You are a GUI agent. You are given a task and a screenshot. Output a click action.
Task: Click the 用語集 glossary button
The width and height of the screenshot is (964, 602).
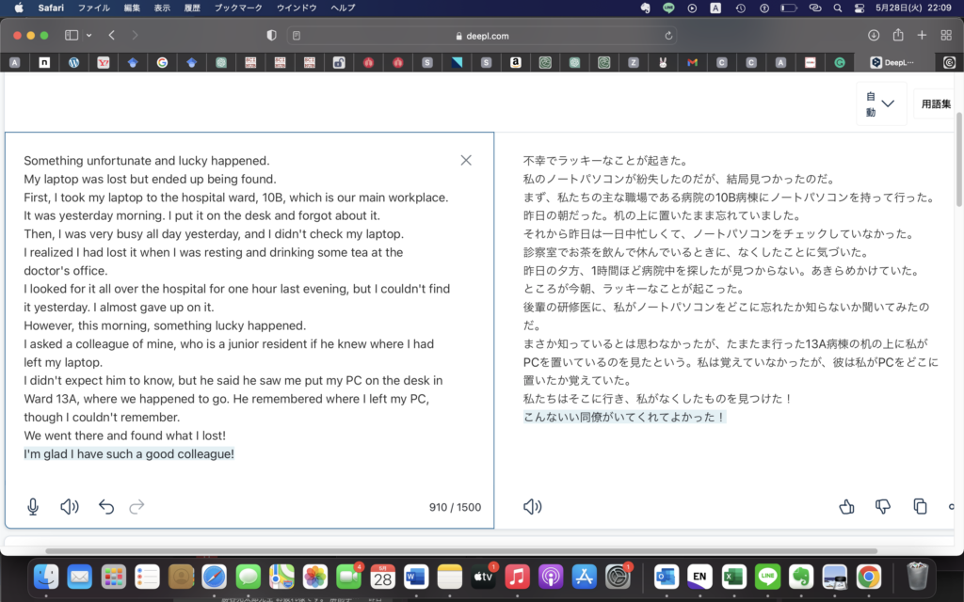point(937,103)
